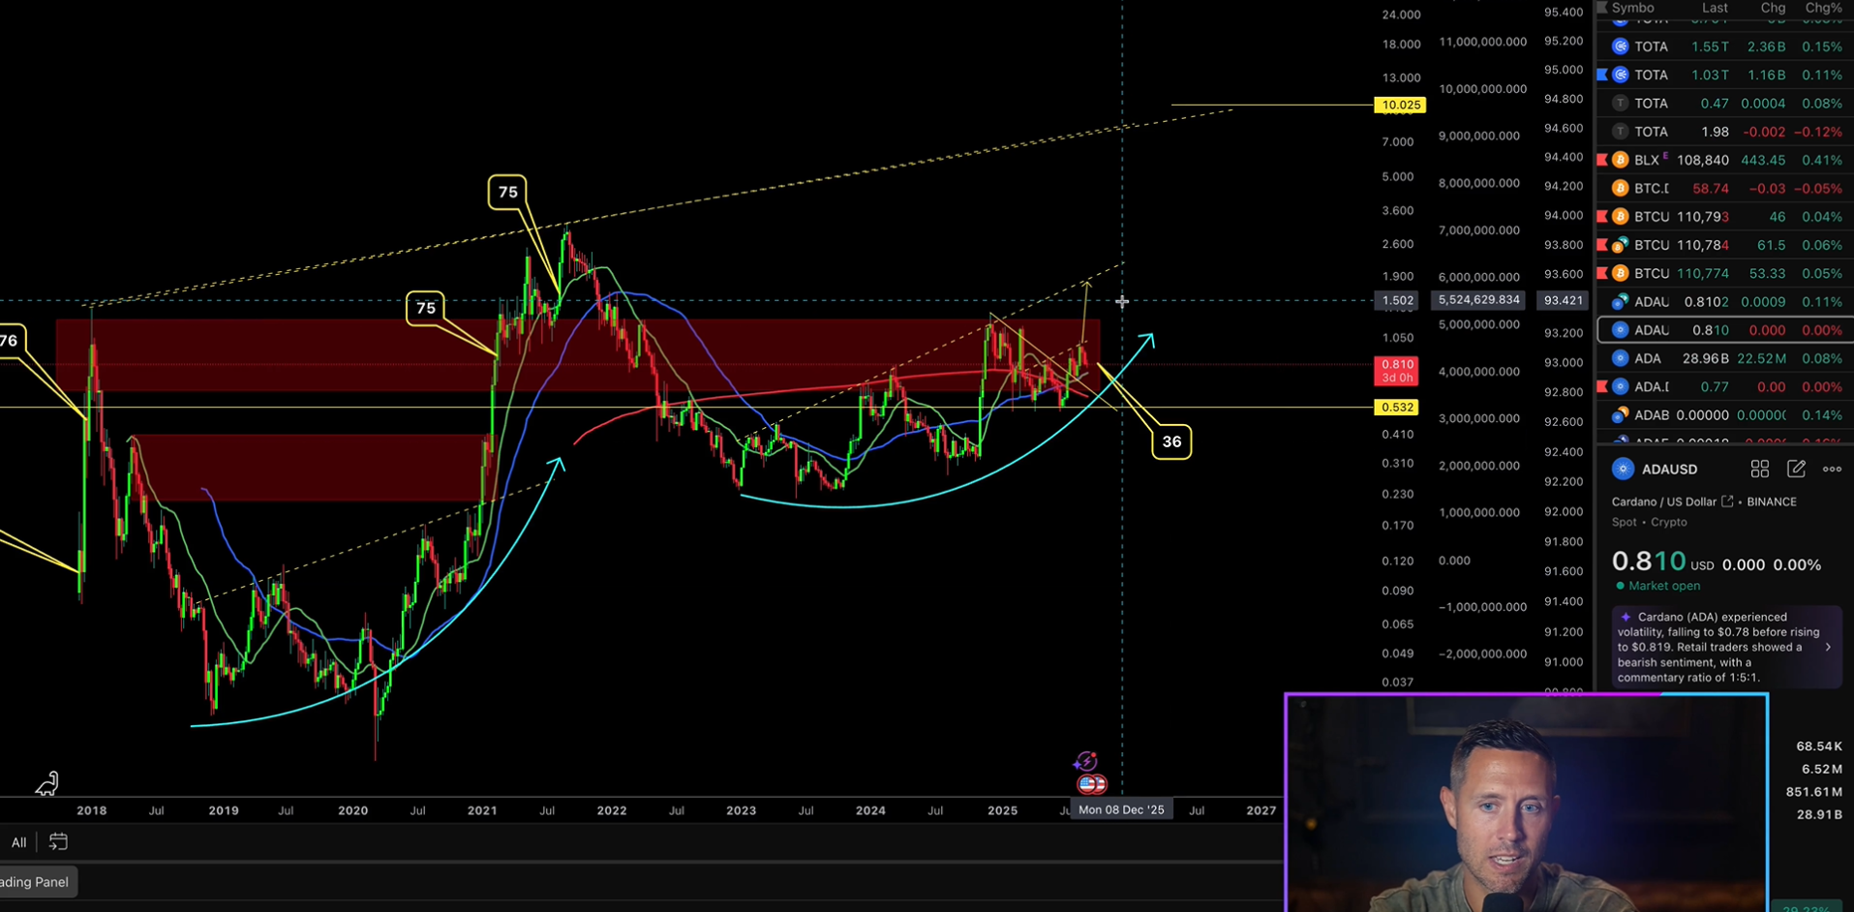Click the yellow 0.532 price label on the scale

click(1396, 408)
